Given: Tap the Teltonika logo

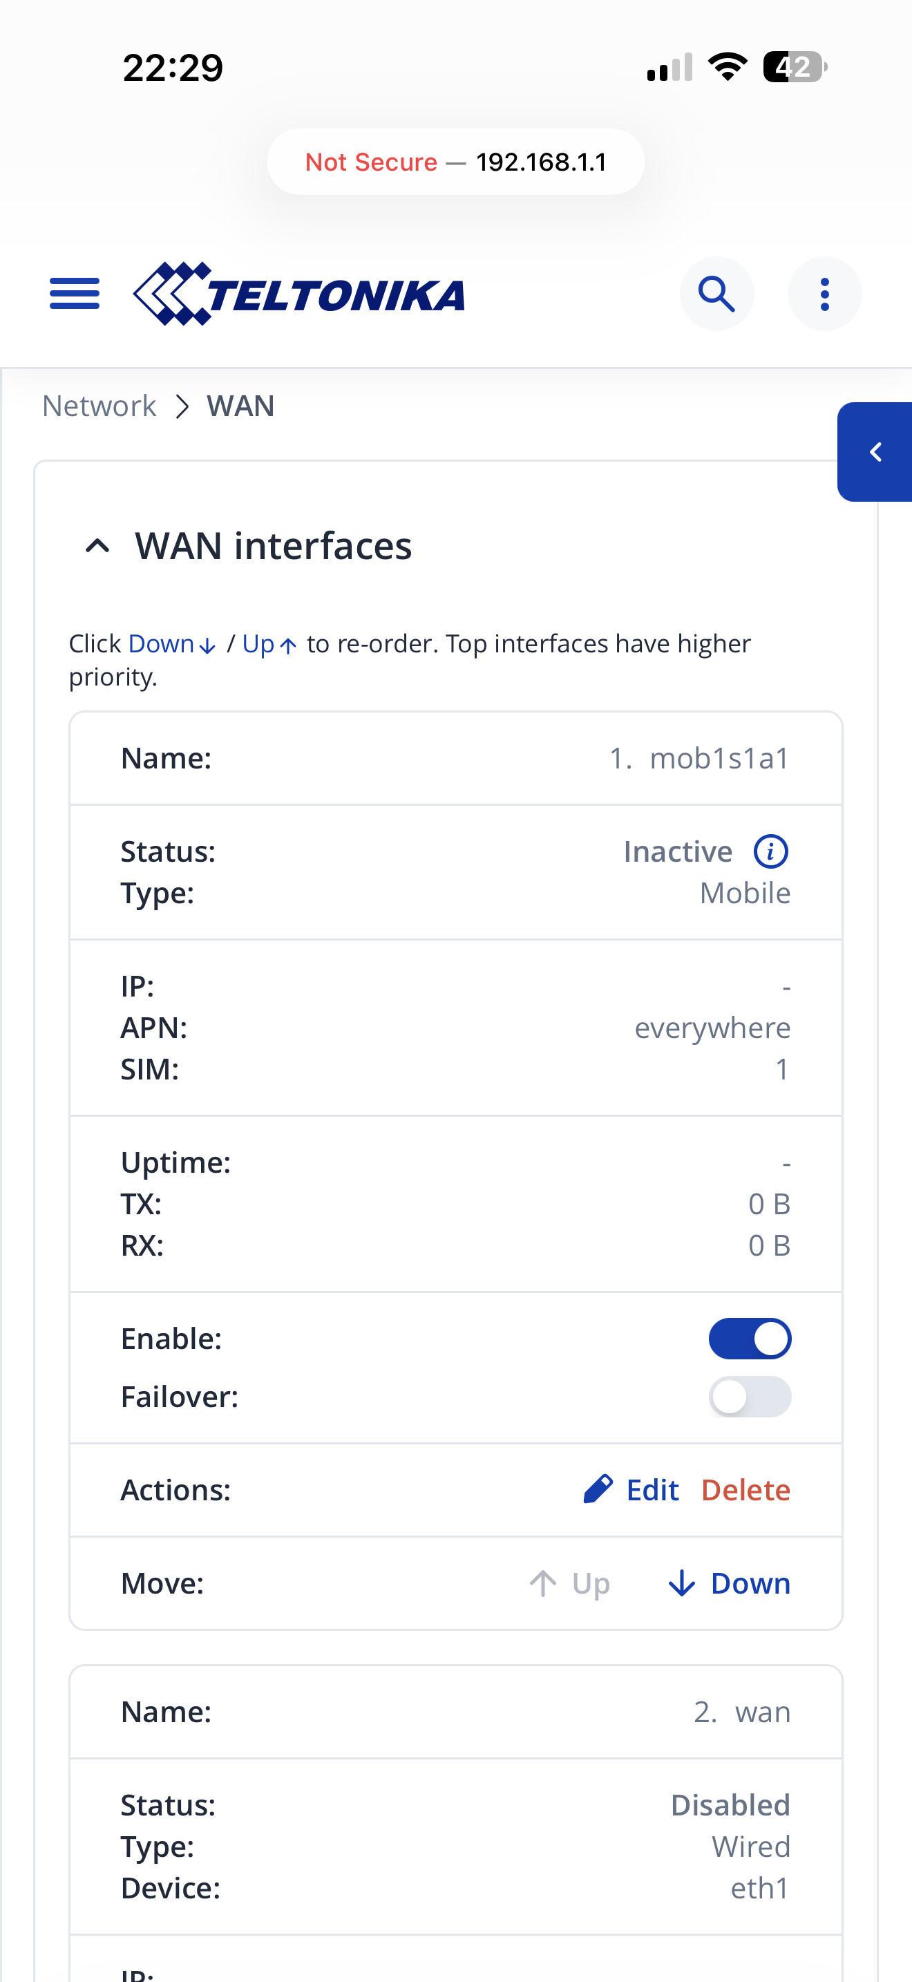Looking at the screenshot, I should point(299,294).
